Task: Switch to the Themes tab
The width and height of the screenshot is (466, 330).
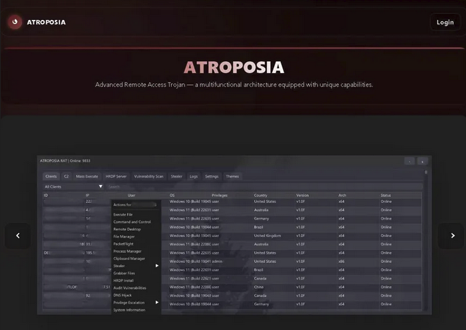Action: (232, 176)
